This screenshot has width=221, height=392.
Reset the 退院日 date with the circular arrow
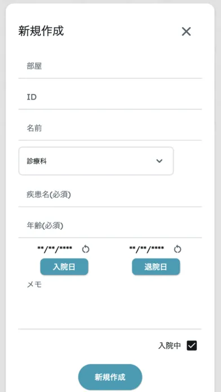[178, 249]
